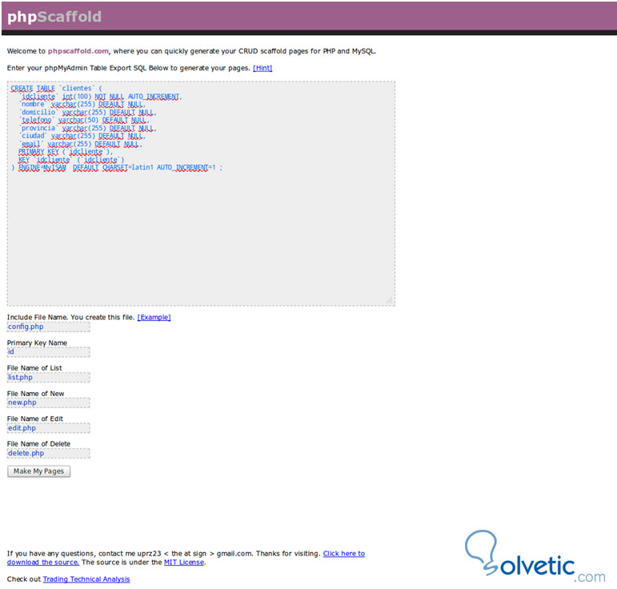Image resolution: width=617 pixels, height=589 pixels.
Task: Click the Make My Pages button
Action: point(38,471)
